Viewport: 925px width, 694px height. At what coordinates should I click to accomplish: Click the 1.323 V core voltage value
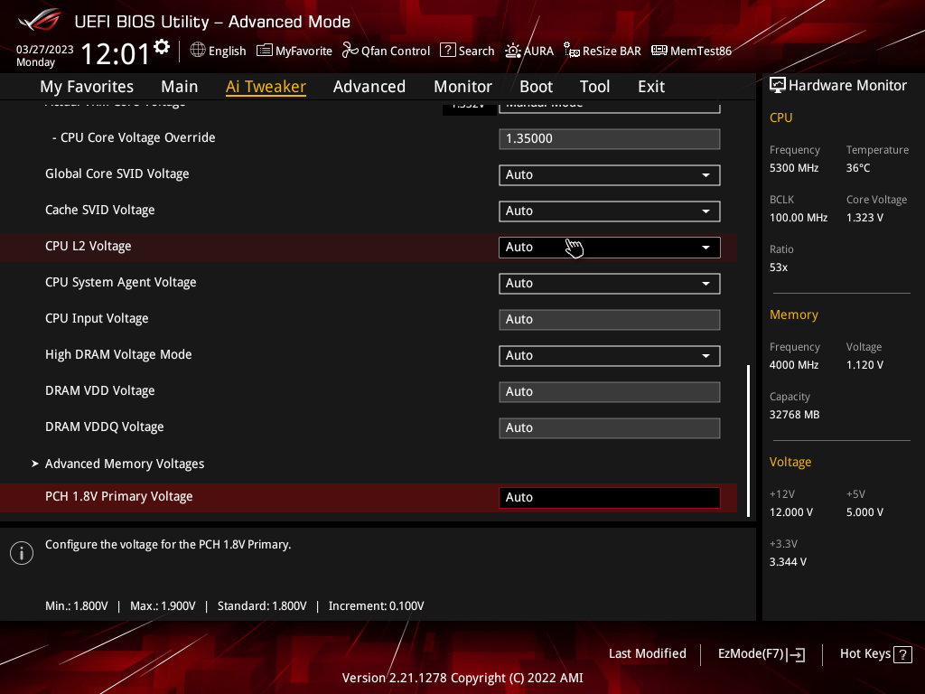pos(864,218)
